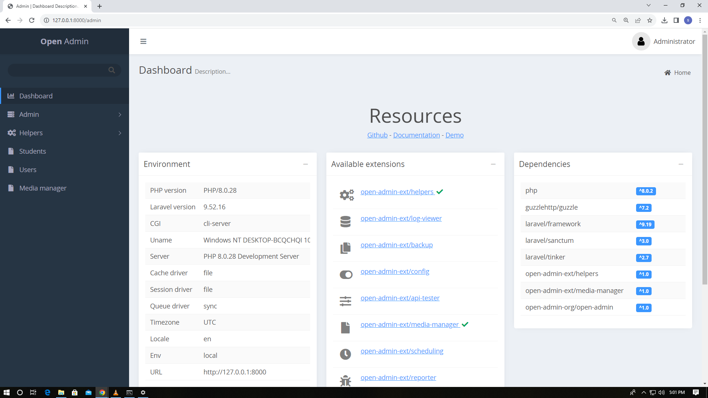
Task: Click the sliders icon beside api-tester
Action: click(x=346, y=301)
